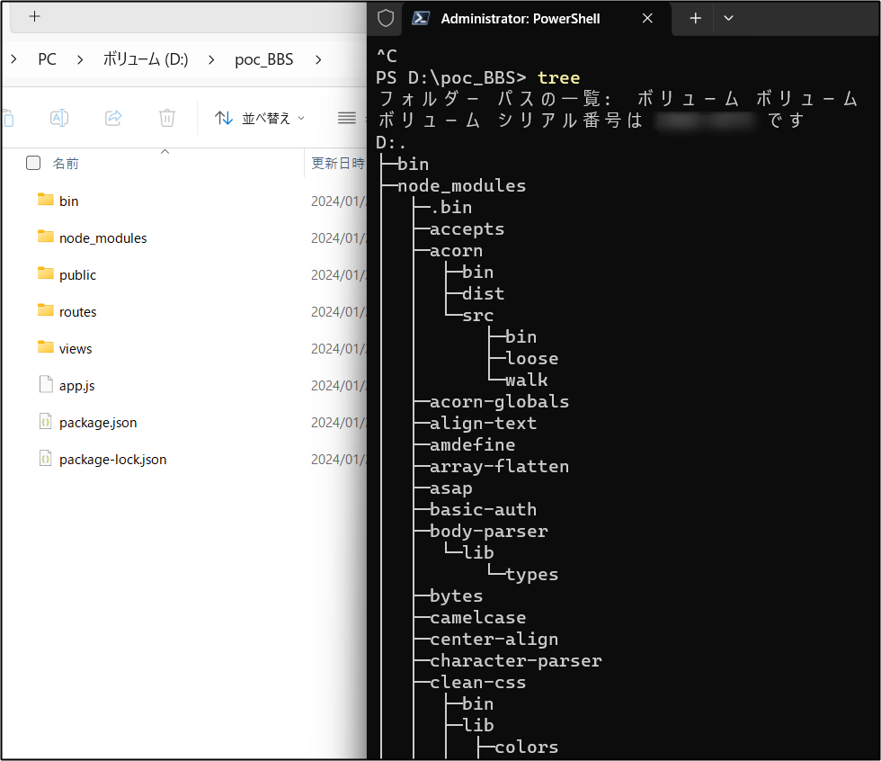
Task: Select the package.json file
Action: coord(98,423)
